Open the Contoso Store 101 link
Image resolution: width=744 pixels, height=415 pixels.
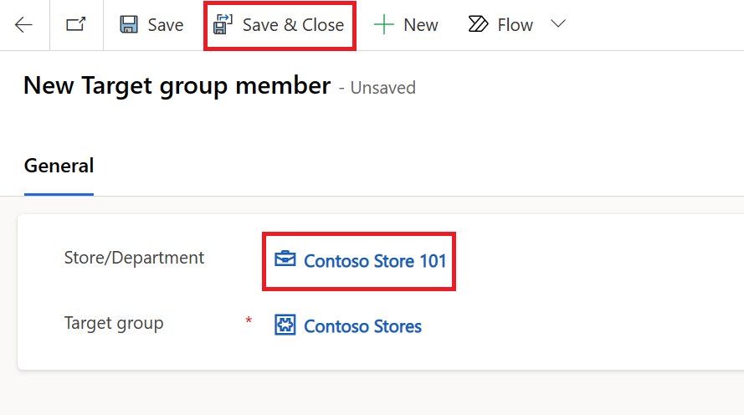click(375, 261)
